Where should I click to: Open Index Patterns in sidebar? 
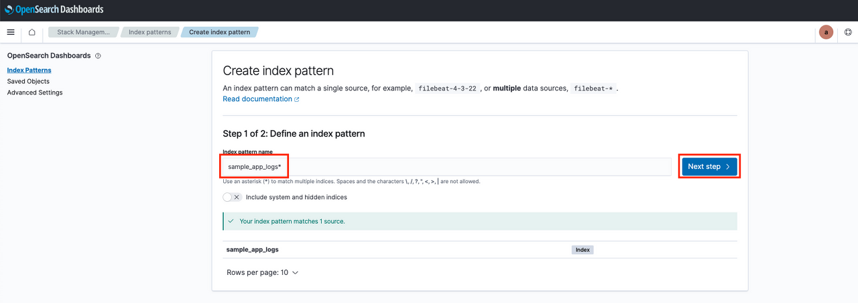click(29, 70)
